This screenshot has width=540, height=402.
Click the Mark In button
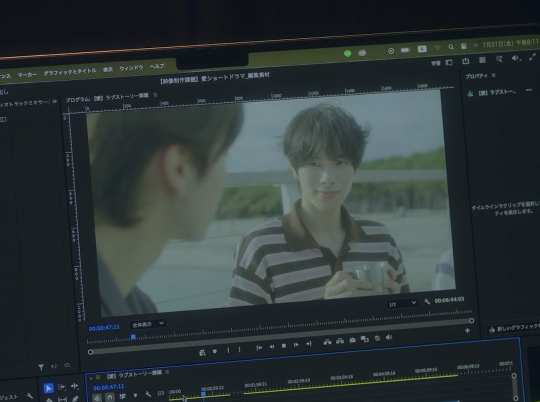click(x=228, y=350)
